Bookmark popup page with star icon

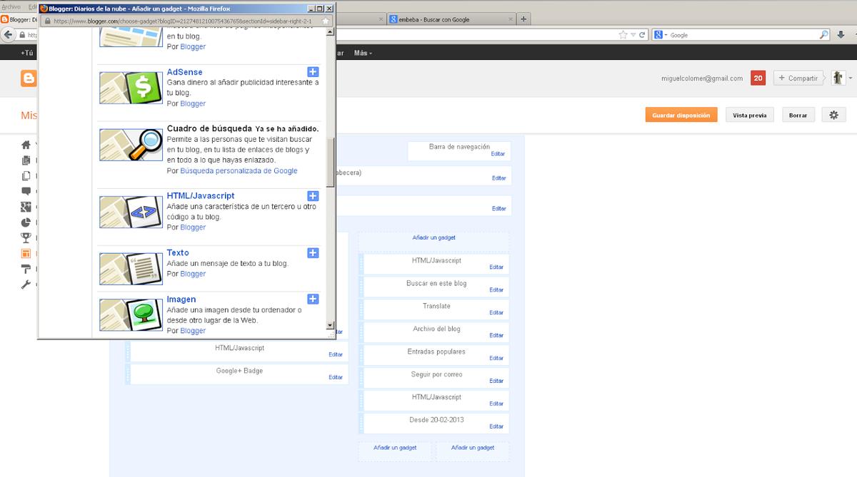(x=326, y=21)
